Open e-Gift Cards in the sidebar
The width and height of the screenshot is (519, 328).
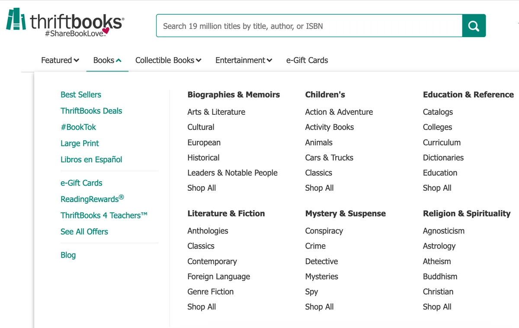pos(81,183)
